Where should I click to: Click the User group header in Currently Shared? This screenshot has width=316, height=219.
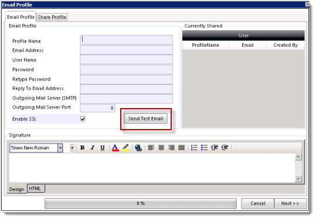tap(243, 36)
